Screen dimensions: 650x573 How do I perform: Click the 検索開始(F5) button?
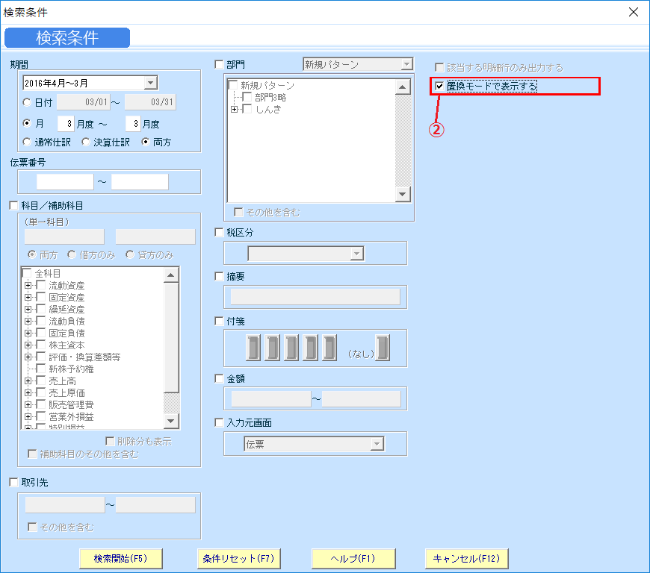[x=120, y=558]
